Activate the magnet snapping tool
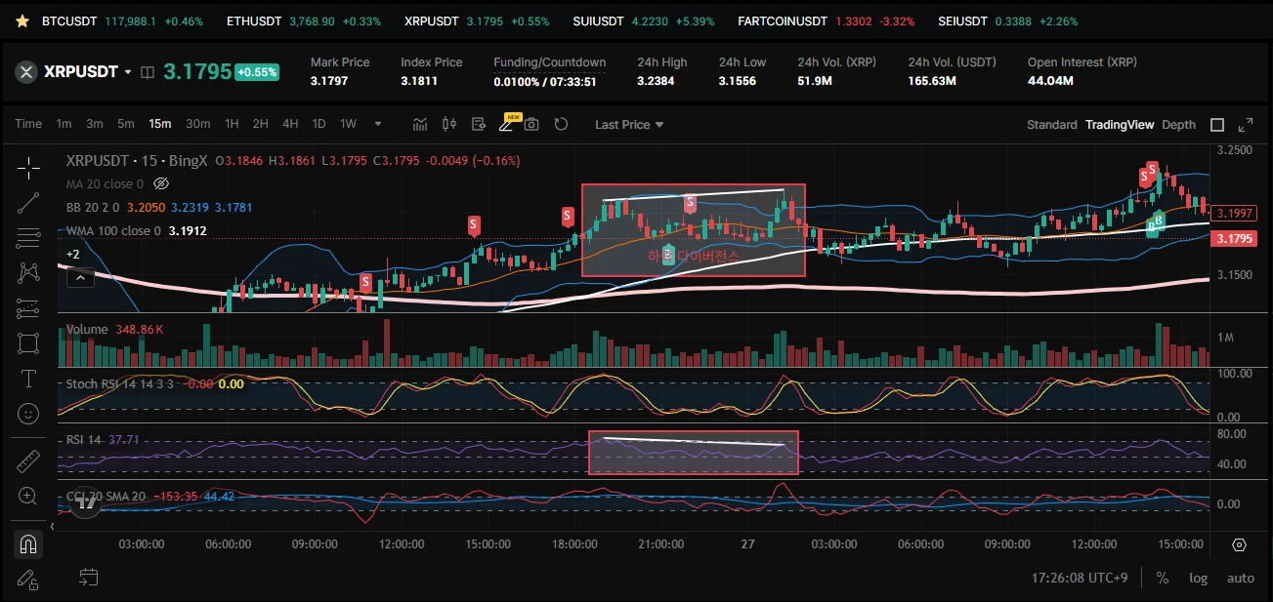 click(28, 543)
